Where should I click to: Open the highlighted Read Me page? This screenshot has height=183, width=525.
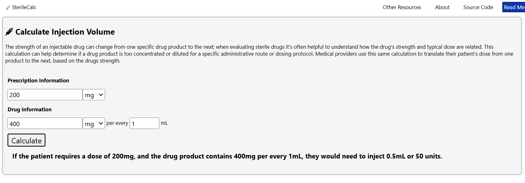tap(513, 7)
